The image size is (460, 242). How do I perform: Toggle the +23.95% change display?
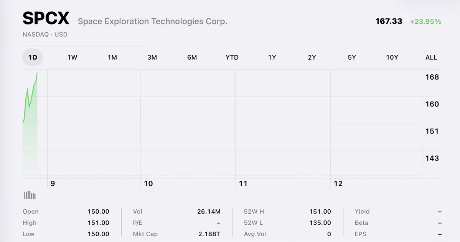pos(425,21)
